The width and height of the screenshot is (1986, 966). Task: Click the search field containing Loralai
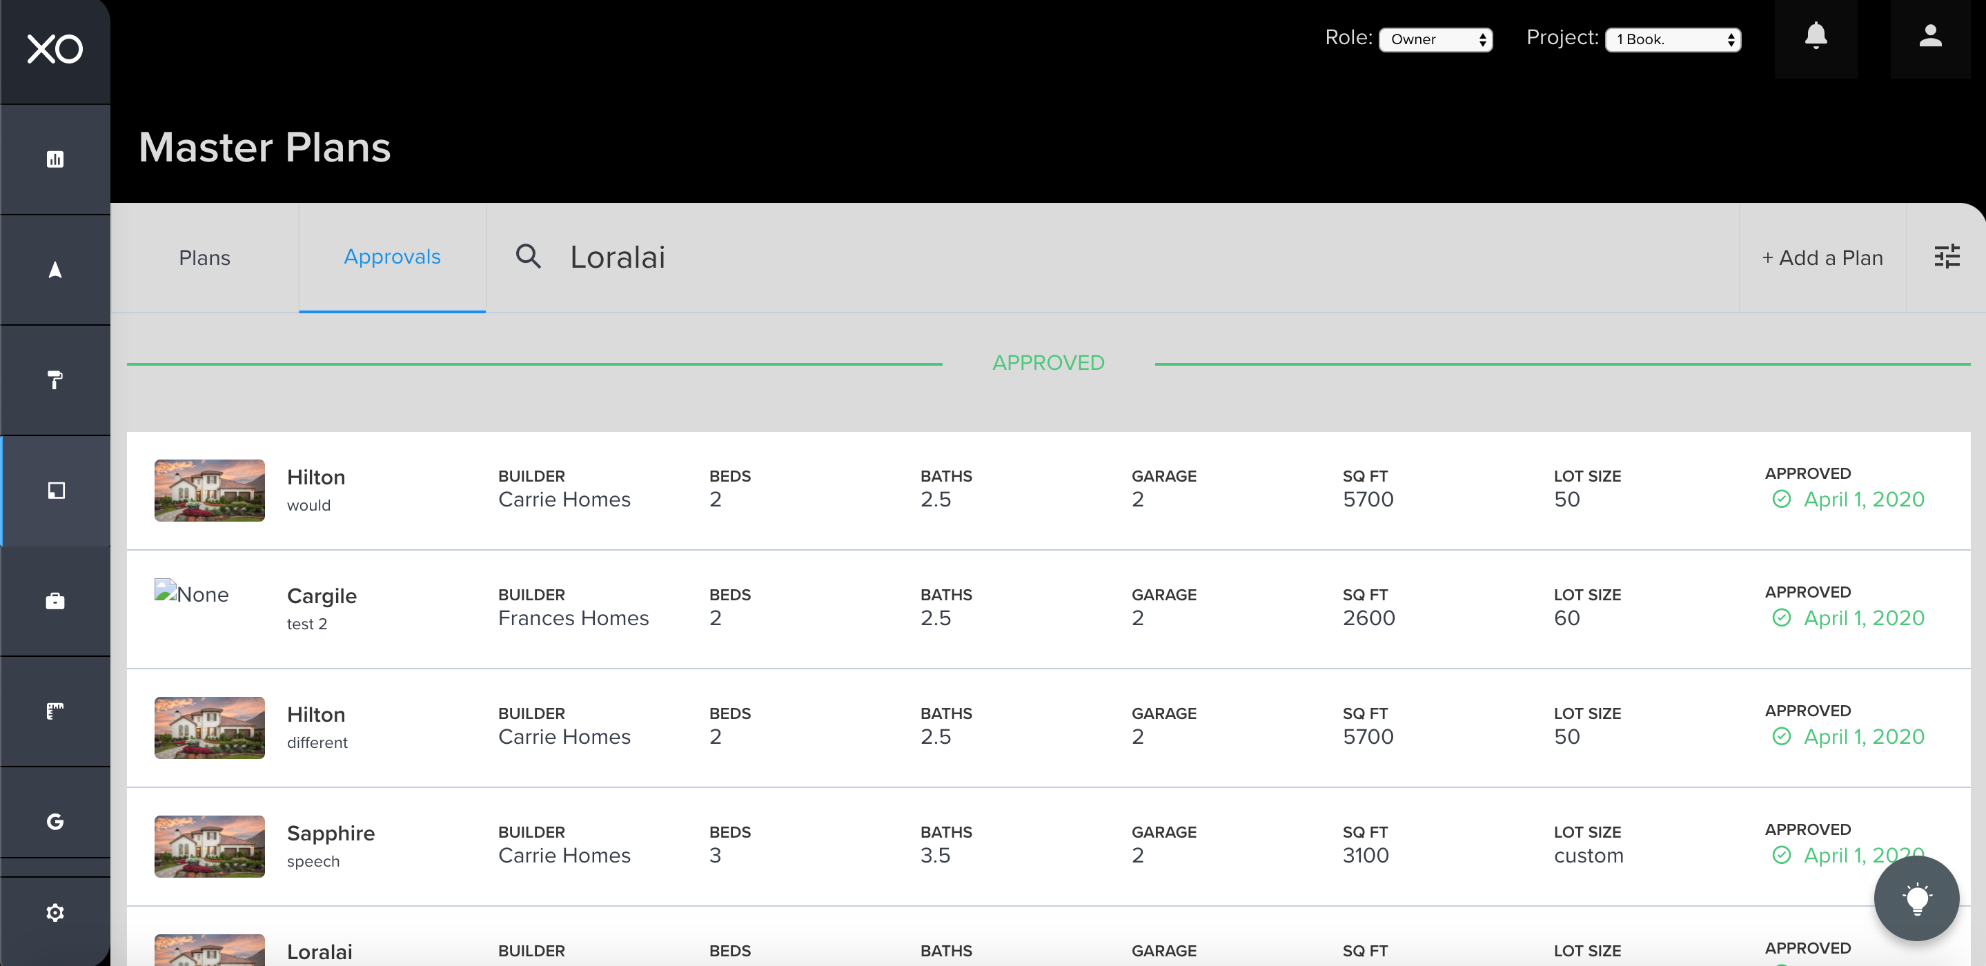tap(771, 257)
